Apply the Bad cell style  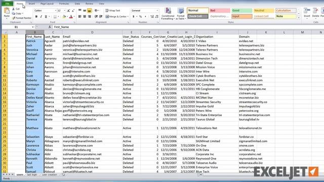(x=220, y=10)
